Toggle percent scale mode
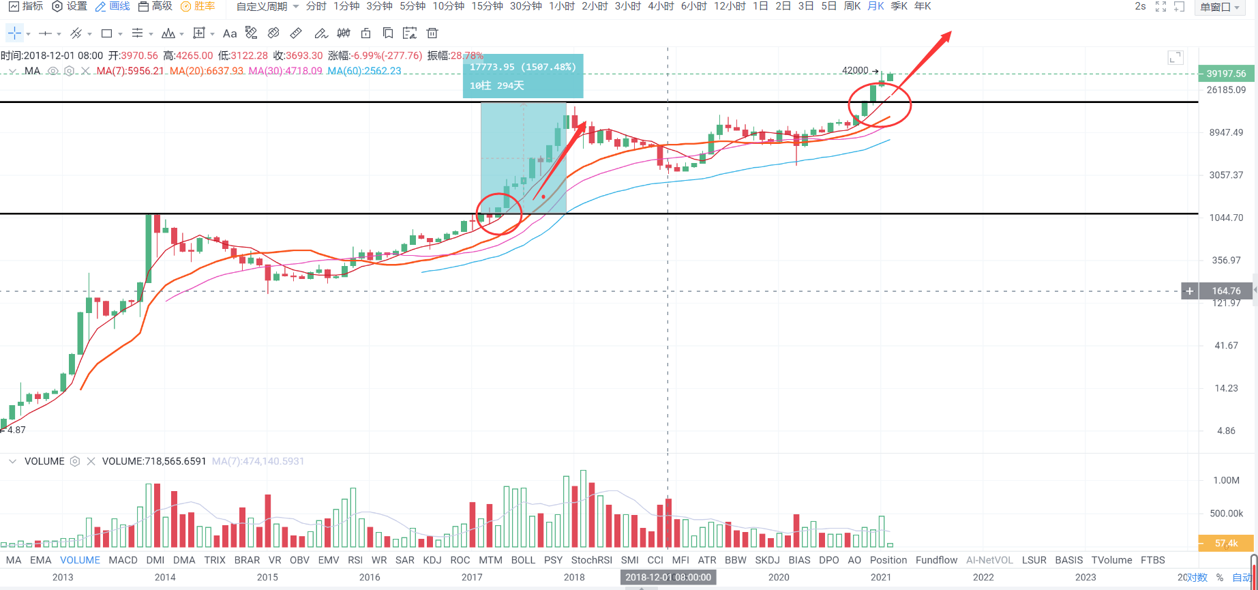The image size is (1258, 590). click(x=1219, y=577)
